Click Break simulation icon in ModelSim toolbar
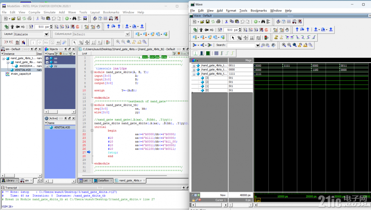The height and width of the screenshot is (210, 371). coord(72,27)
